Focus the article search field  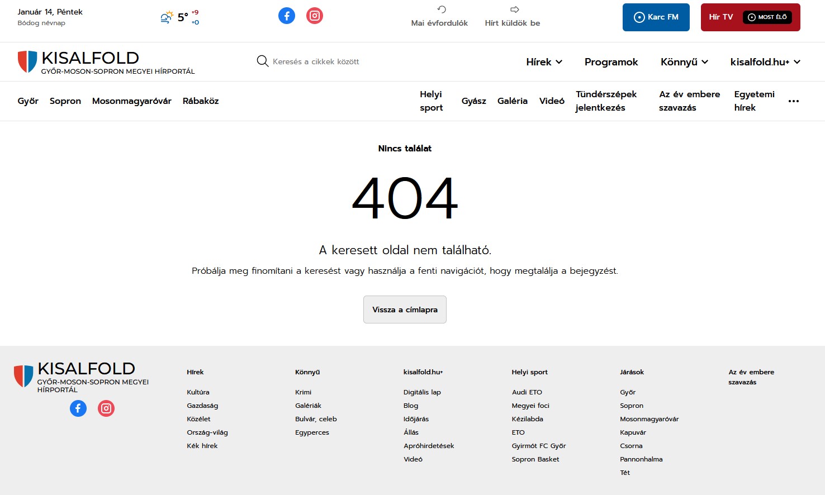coord(316,61)
